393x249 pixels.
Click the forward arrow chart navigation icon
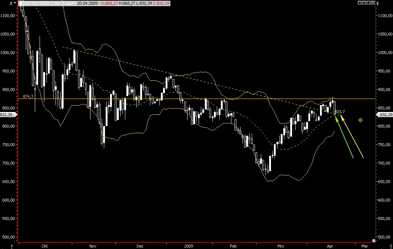364,3
